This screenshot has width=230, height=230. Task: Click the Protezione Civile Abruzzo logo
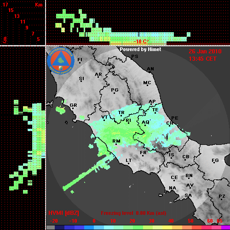[61, 61]
